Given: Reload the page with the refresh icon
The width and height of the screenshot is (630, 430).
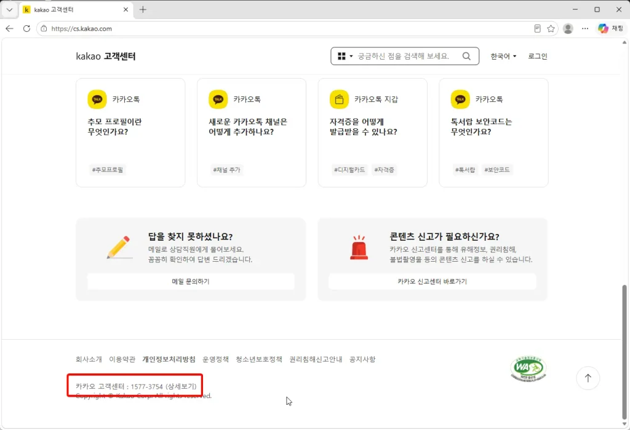Looking at the screenshot, I should point(26,28).
